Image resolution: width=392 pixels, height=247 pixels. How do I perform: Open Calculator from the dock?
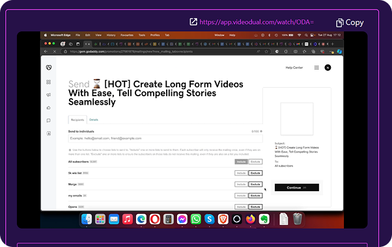169,219
